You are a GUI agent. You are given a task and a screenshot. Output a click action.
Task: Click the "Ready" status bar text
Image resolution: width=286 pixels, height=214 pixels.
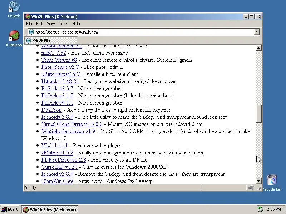point(30,188)
